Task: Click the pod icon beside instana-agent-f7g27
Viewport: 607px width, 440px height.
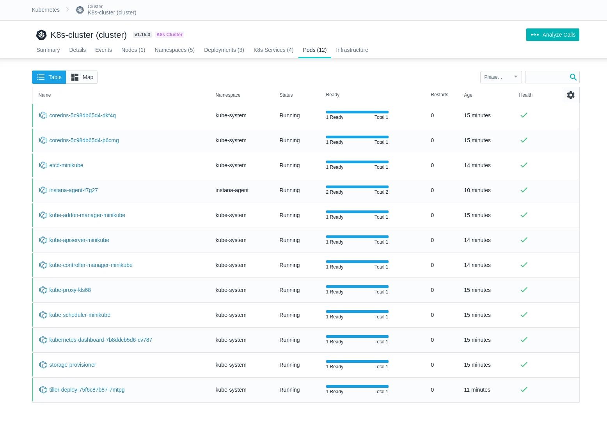Action: click(43, 190)
